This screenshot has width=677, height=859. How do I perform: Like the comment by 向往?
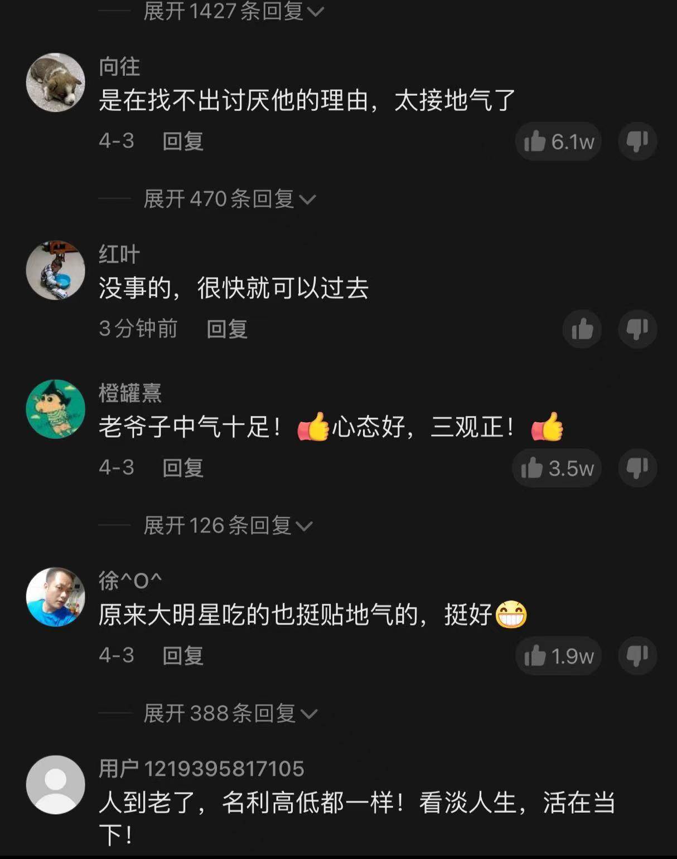tap(558, 141)
